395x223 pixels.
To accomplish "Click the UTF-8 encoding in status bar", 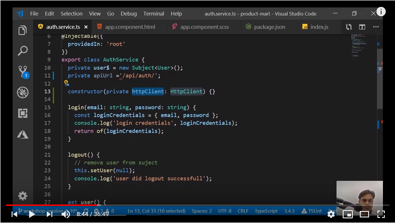I will point(225,211).
